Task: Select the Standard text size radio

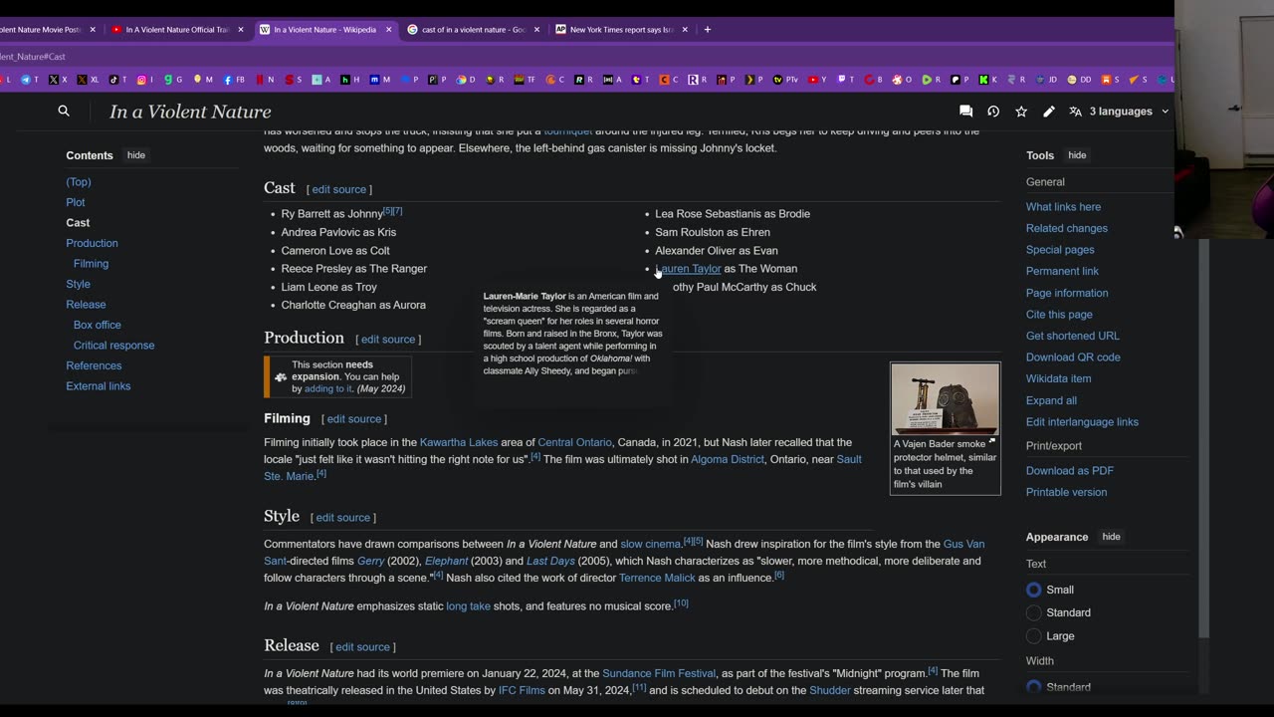Action: click(x=1034, y=612)
